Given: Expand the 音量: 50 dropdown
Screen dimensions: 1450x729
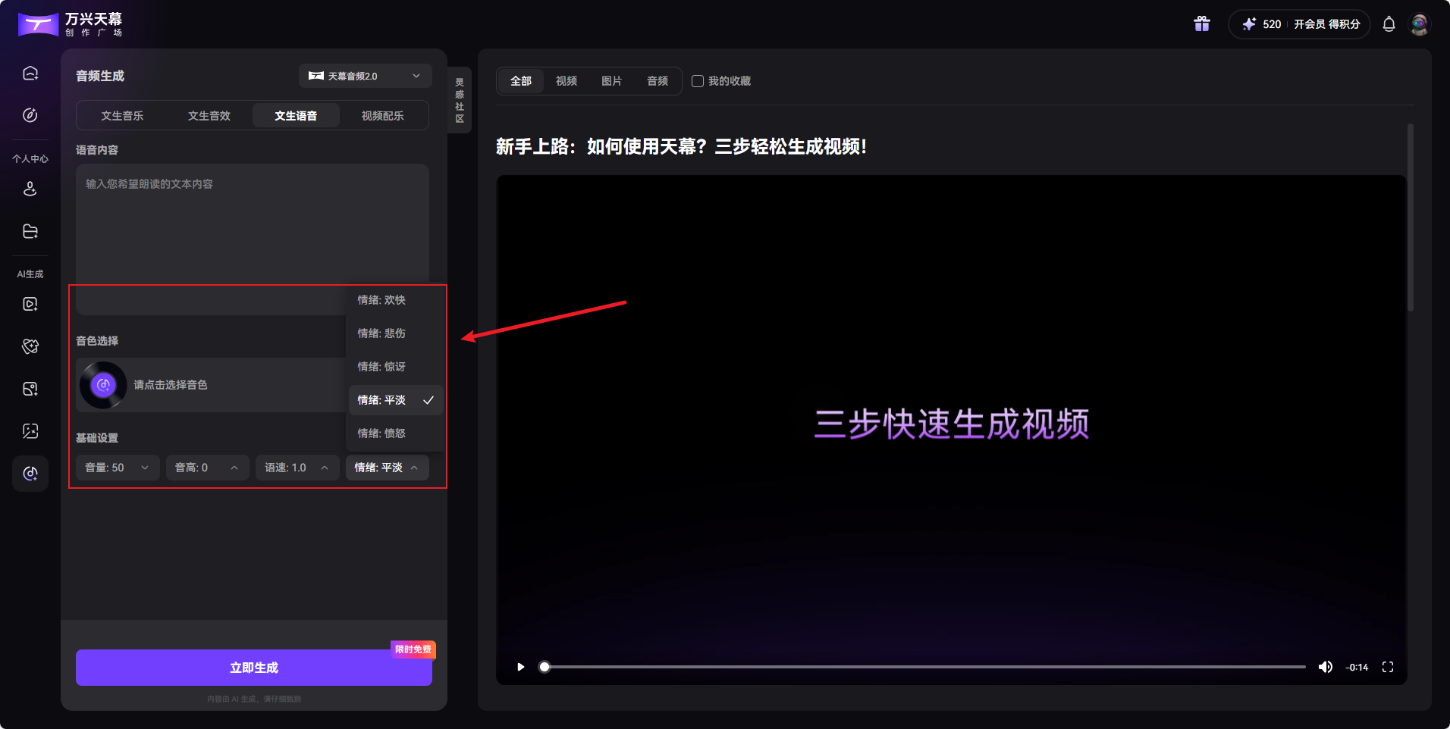Looking at the screenshot, I should coord(117,468).
